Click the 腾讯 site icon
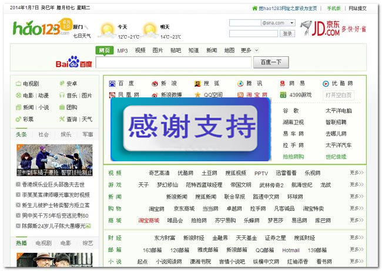Image resolution: width=382 pixels, height=271 pixels. point(240,84)
